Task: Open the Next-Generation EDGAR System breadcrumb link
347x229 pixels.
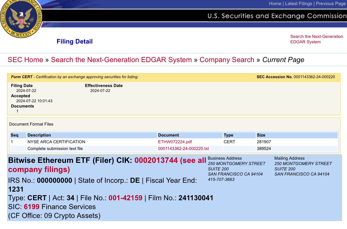Action: coord(121,60)
